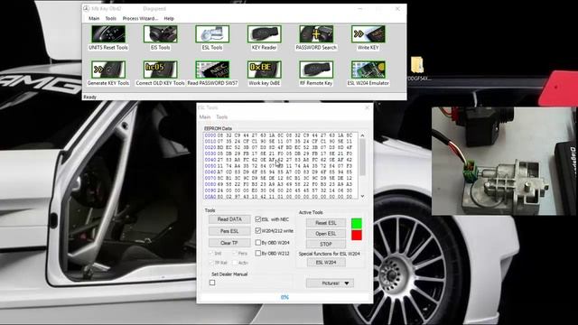Click the Open ESL button
Viewport: 578px width, 325px height.
coord(326,234)
